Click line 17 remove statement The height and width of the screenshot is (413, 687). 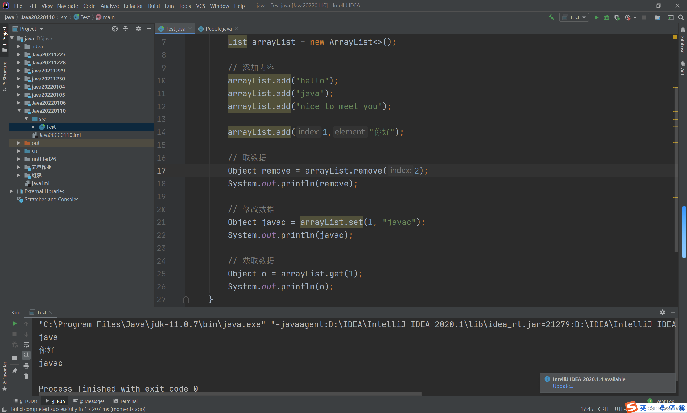328,171
